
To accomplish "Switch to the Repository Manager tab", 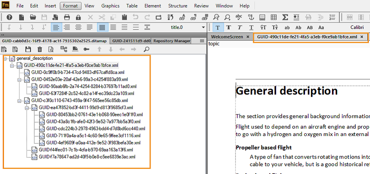I will click(x=171, y=41).
